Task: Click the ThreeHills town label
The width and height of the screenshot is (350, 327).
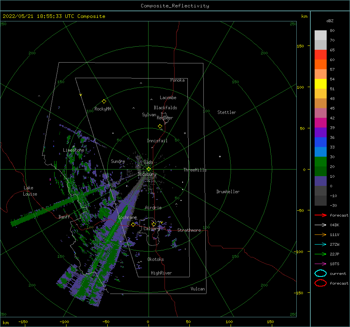Action: click(195, 170)
